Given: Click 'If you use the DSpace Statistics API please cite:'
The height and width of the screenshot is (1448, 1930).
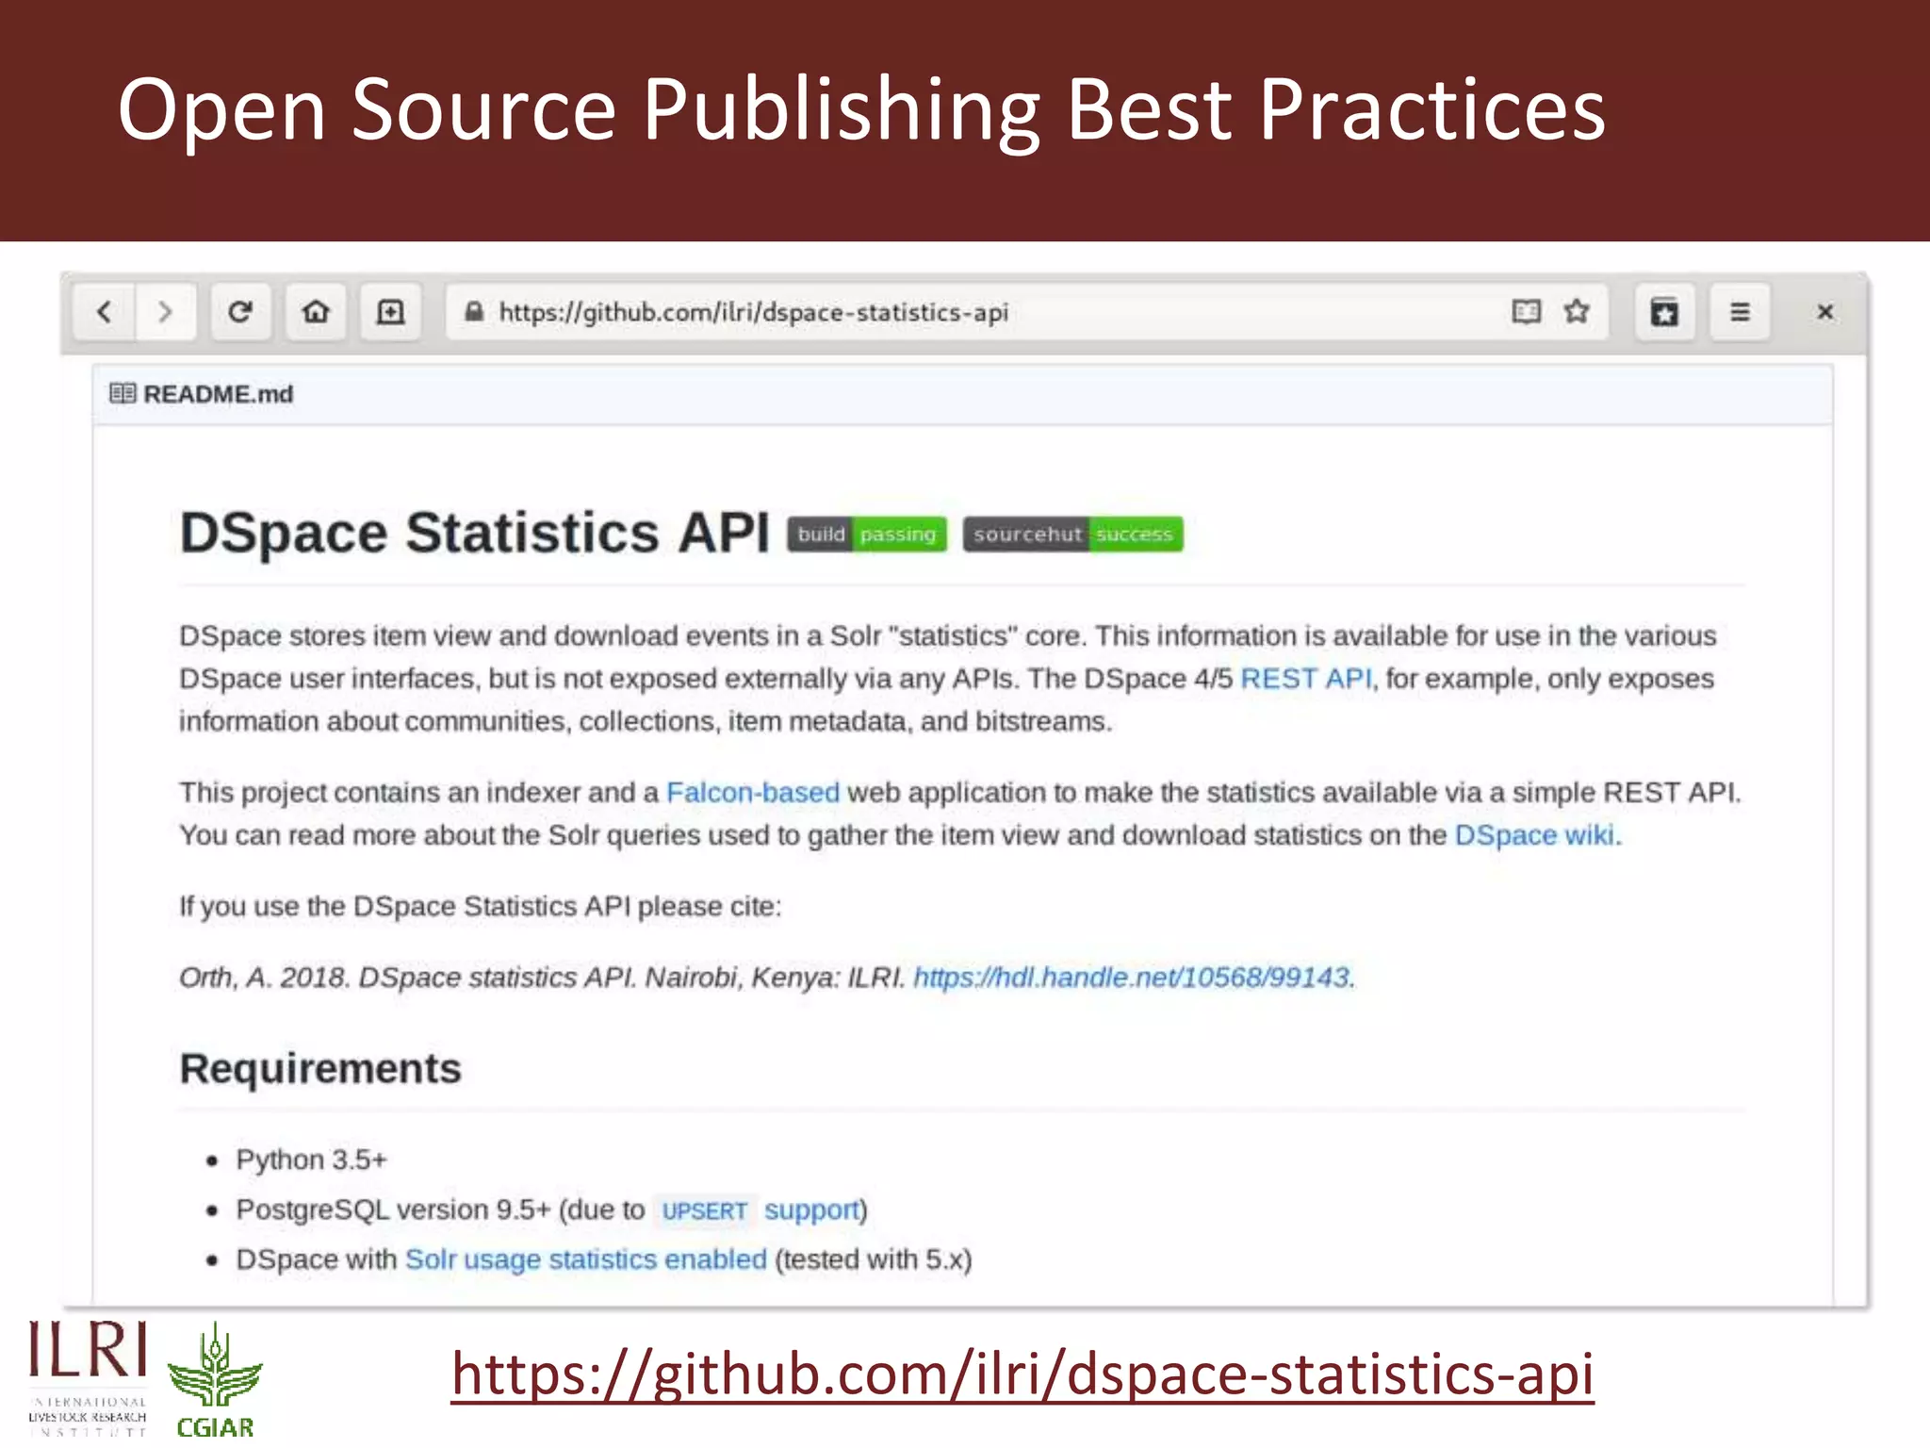Looking at the screenshot, I should click(481, 907).
